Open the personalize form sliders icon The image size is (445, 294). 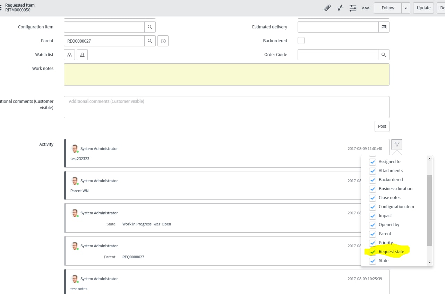(x=353, y=8)
